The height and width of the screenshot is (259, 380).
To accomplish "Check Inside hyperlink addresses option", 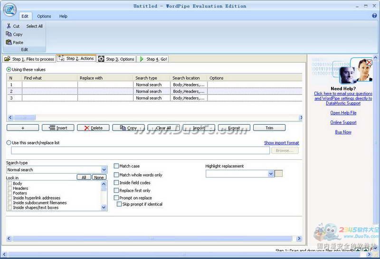I will (10, 198).
